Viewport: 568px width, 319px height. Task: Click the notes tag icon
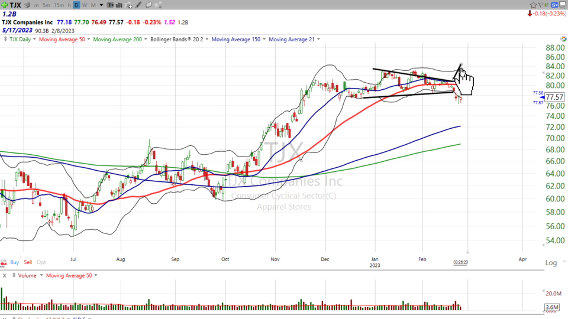pos(148,5)
